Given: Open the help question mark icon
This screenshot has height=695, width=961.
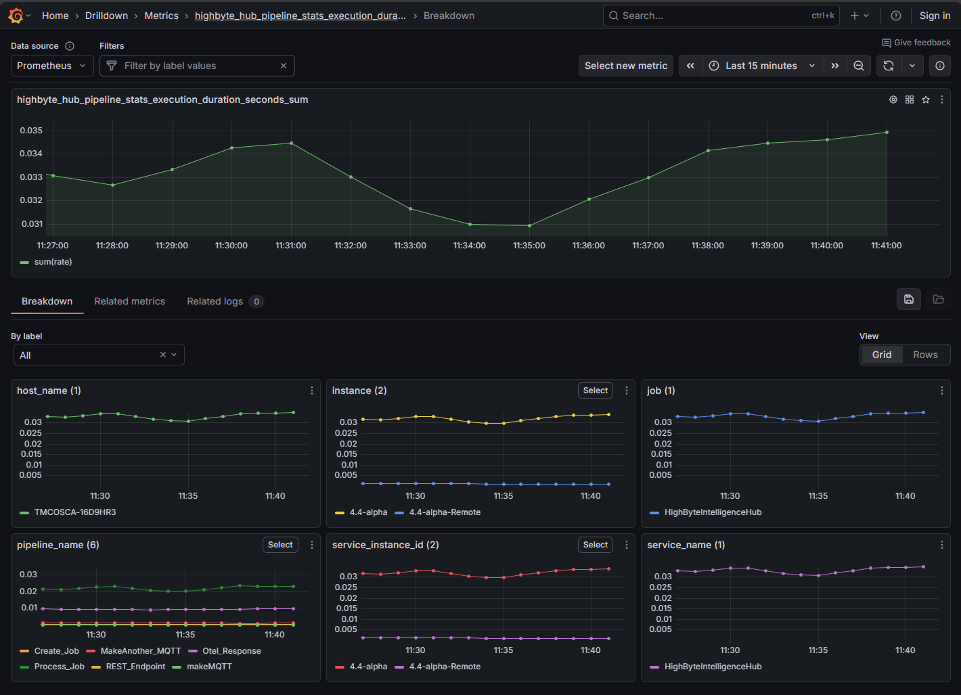Looking at the screenshot, I should (896, 16).
